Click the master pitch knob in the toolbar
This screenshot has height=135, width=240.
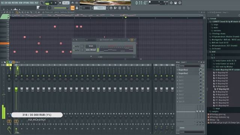(x=49, y=8)
